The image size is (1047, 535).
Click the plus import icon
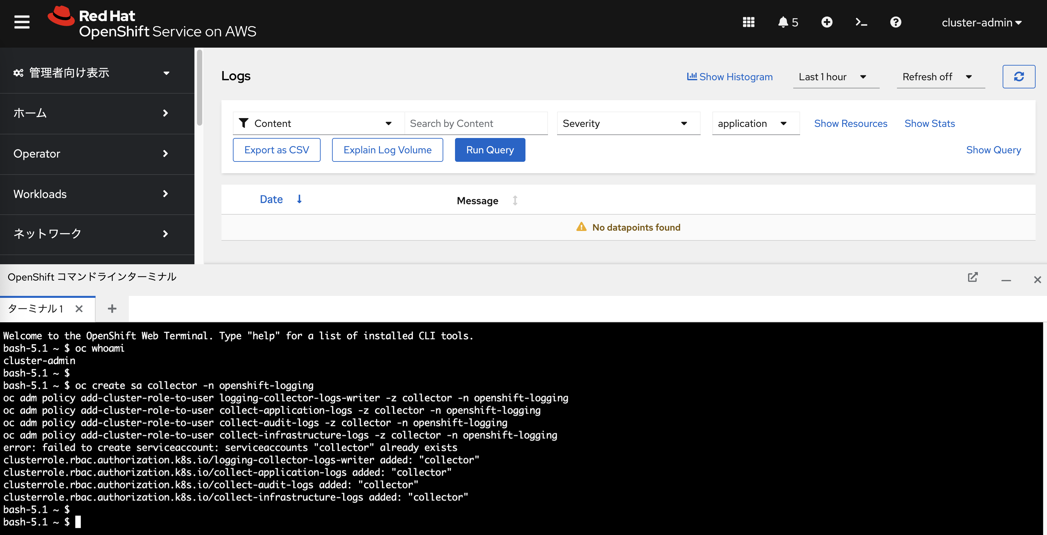pyautogui.click(x=827, y=23)
